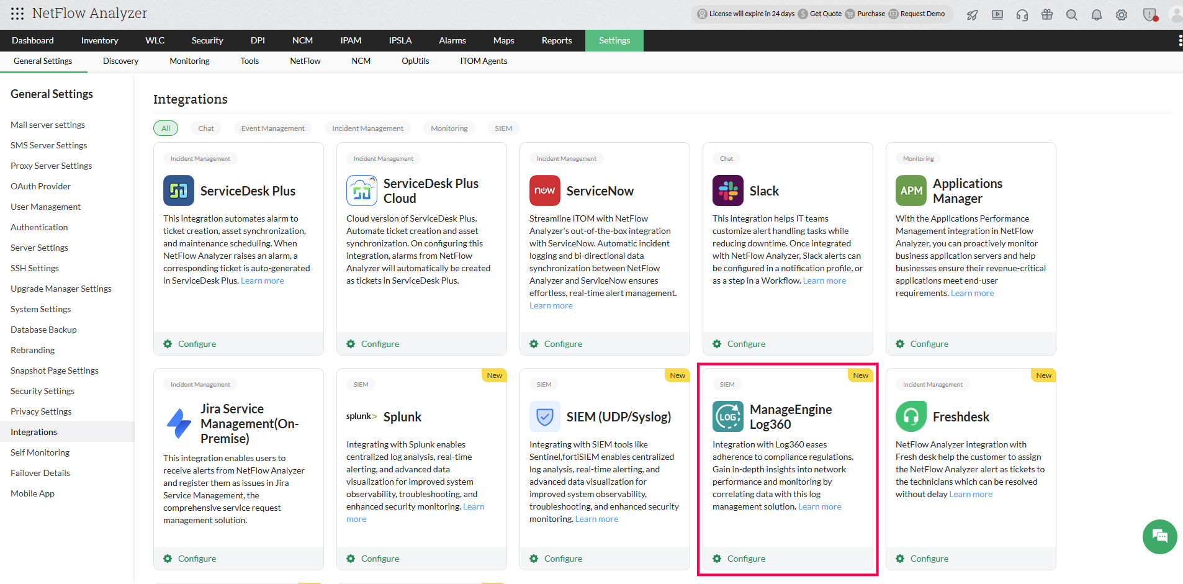
Task: Click the ServiceNow logo icon
Action: click(545, 191)
